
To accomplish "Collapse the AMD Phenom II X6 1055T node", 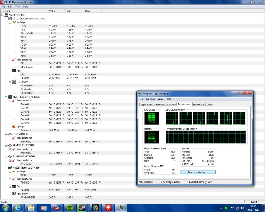I will 6,97.
